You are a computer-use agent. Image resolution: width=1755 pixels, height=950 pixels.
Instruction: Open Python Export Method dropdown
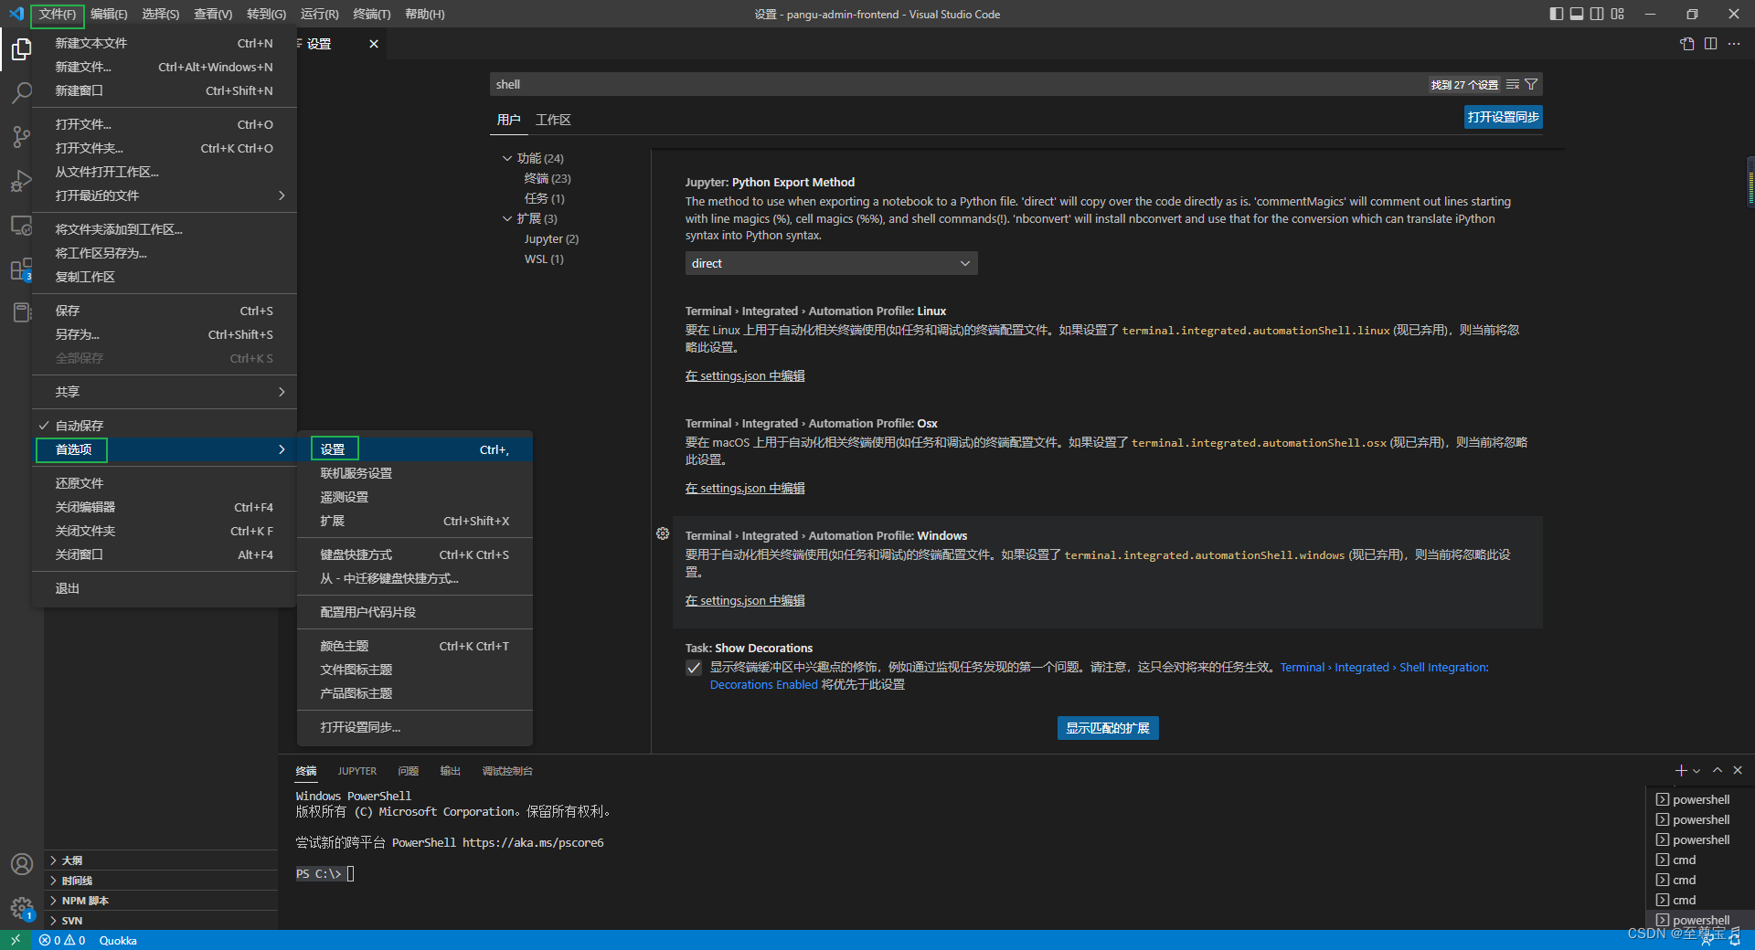(831, 263)
